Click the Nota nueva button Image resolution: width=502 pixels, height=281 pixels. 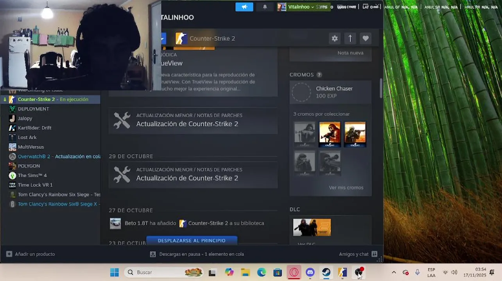click(x=350, y=53)
